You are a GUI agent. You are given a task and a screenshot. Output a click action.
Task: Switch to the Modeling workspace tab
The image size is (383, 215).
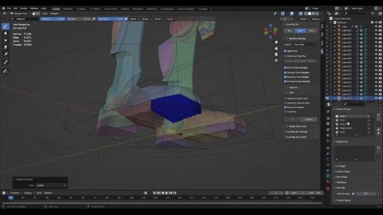click(68, 9)
